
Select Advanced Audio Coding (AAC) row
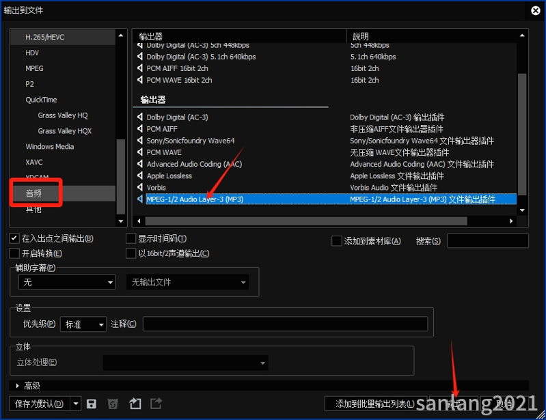pyautogui.click(x=325, y=164)
